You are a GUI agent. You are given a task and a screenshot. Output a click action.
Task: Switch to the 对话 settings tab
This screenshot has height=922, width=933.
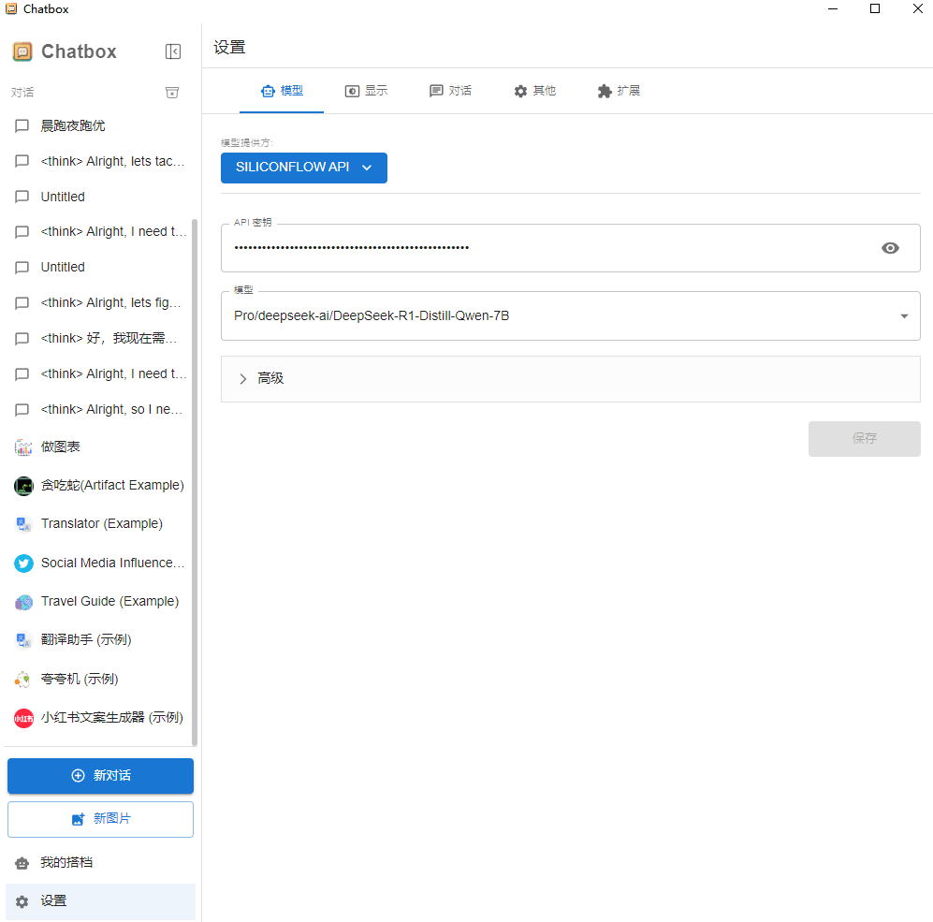[x=450, y=91]
